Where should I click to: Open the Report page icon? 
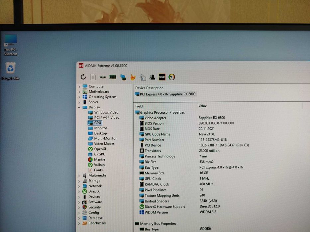pyautogui.click(x=93, y=77)
